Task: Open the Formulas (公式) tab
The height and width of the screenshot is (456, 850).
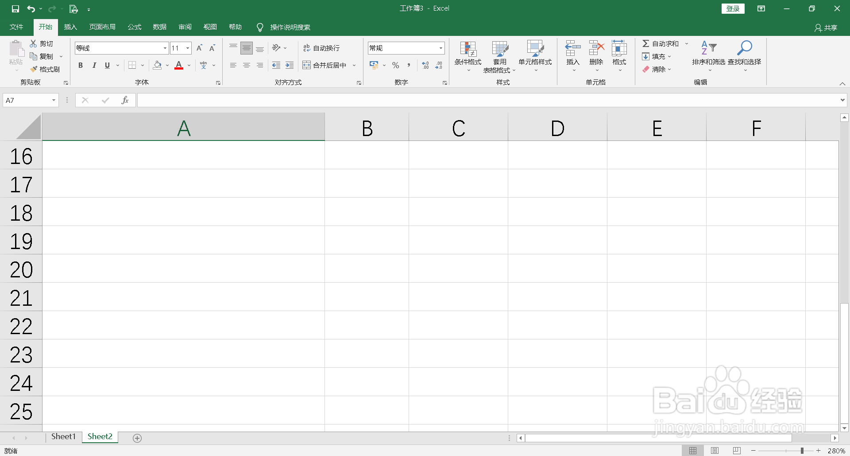Action: [x=135, y=27]
